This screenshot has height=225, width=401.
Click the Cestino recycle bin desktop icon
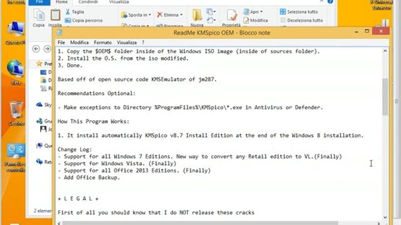16,113
